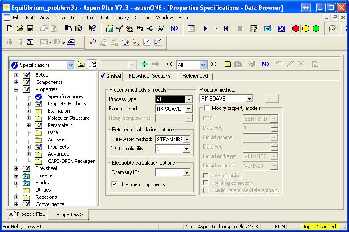Save the simulation with the Save icon
Image resolution: width=349 pixels, height=232 pixels.
click(30, 28)
